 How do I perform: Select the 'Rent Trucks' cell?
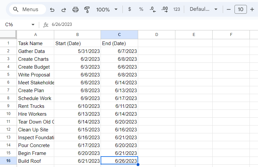click(x=35, y=106)
